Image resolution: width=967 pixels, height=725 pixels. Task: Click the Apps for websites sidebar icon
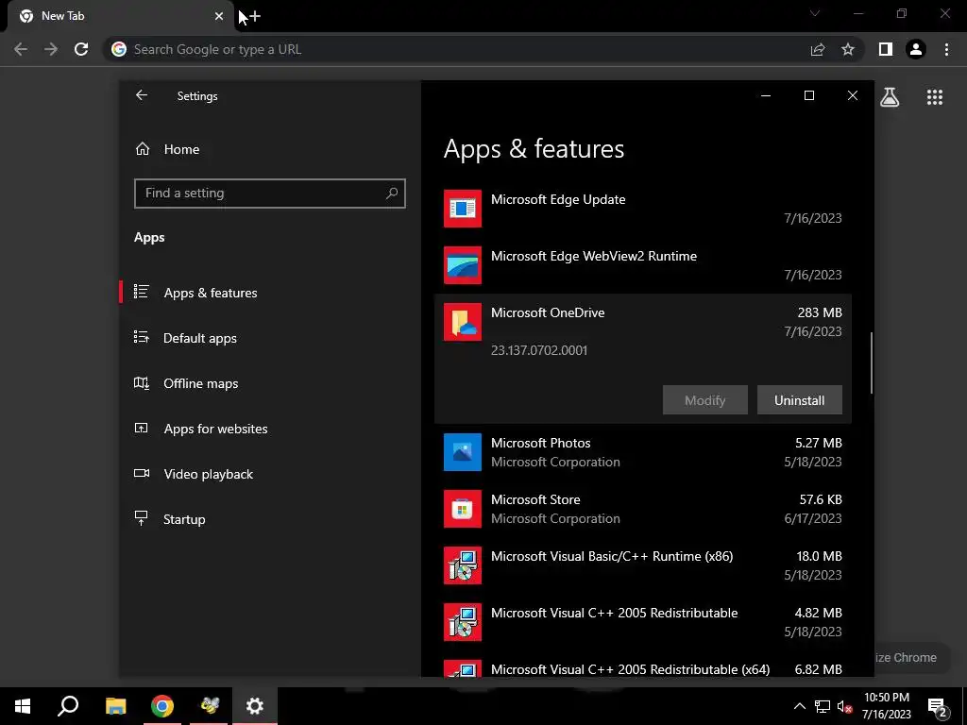coord(142,428)
